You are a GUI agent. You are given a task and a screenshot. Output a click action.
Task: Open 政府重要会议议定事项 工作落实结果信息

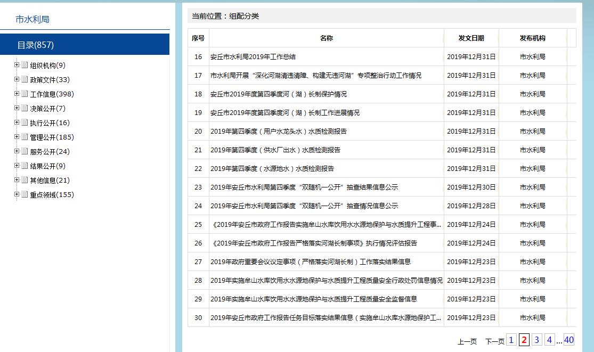tap(311, 261)
